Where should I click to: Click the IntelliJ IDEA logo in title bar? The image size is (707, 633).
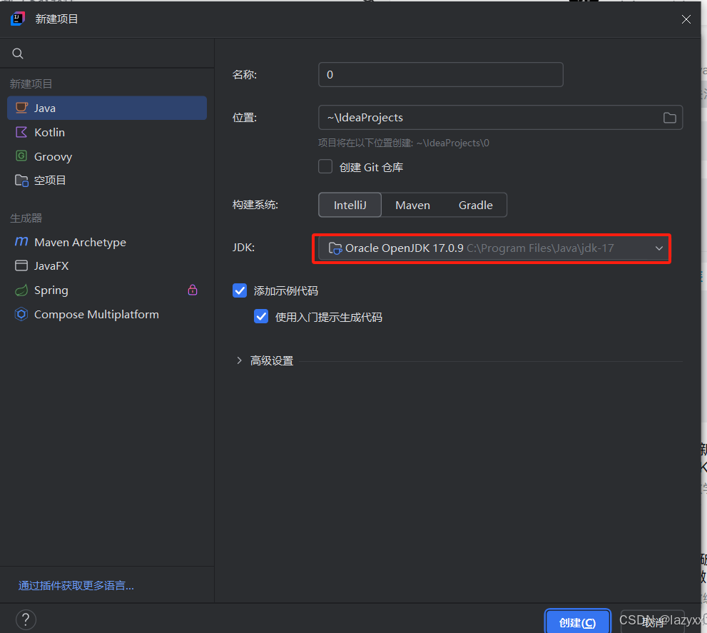coord(18,19)
